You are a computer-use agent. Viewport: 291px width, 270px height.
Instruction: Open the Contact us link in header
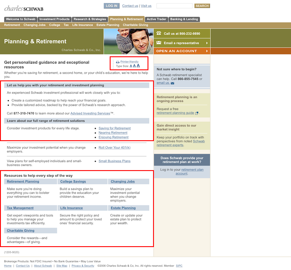click(x=130, y=6)
